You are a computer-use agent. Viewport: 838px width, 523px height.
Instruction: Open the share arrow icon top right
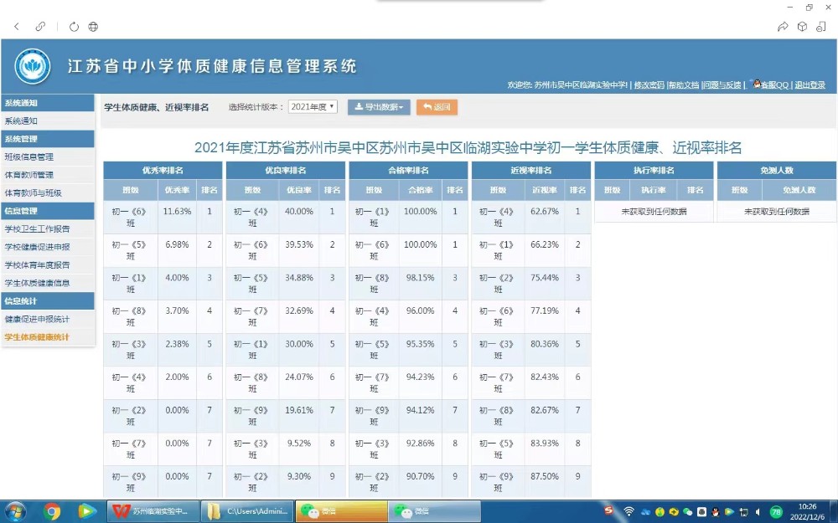point(781,26)
